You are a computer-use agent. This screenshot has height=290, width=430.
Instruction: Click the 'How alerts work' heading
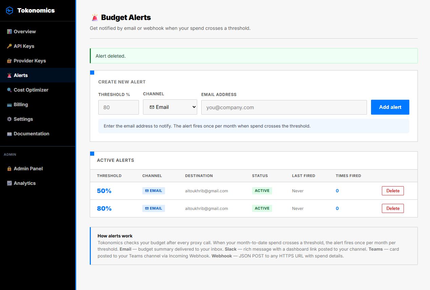115,236
